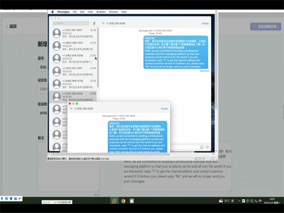Click the emoji picker icon in message bar
284x213 pixels.
tap(202, 147)
